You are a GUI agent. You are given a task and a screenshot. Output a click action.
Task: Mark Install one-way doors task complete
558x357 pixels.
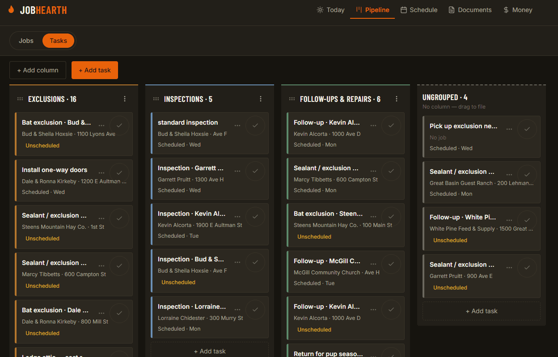(119, 173)
